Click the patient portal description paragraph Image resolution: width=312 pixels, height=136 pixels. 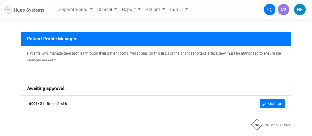[x=154, y=57]
